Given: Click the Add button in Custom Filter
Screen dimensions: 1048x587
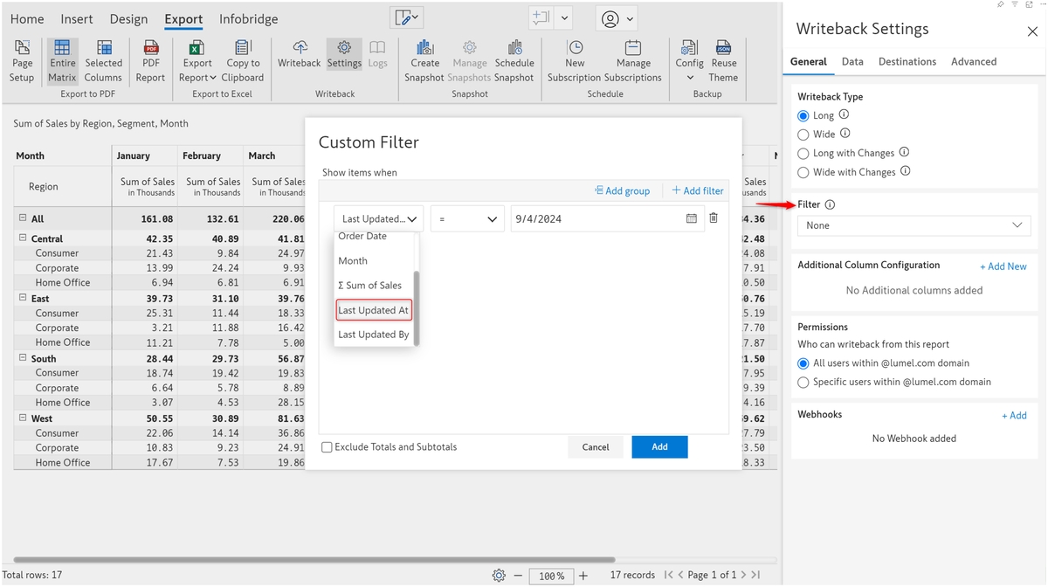Looking at the screenshot, I should click(659, 447).
